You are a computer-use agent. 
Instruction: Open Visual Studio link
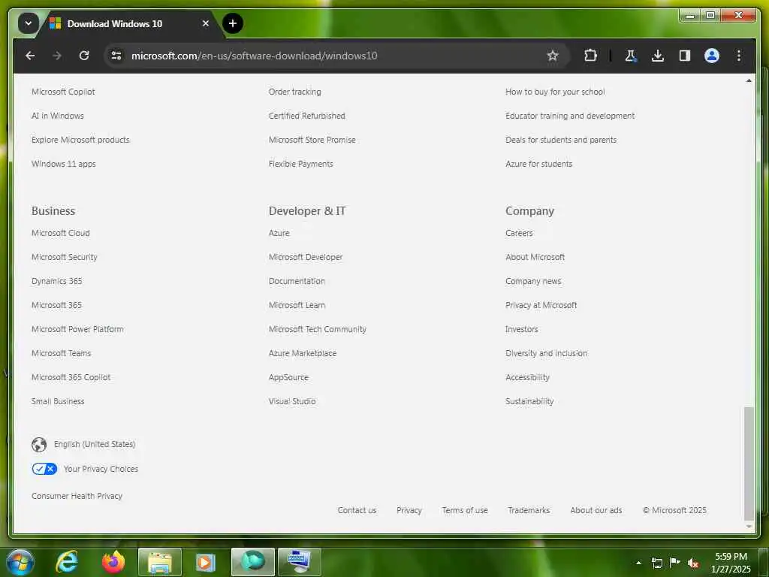coord(292,401)
